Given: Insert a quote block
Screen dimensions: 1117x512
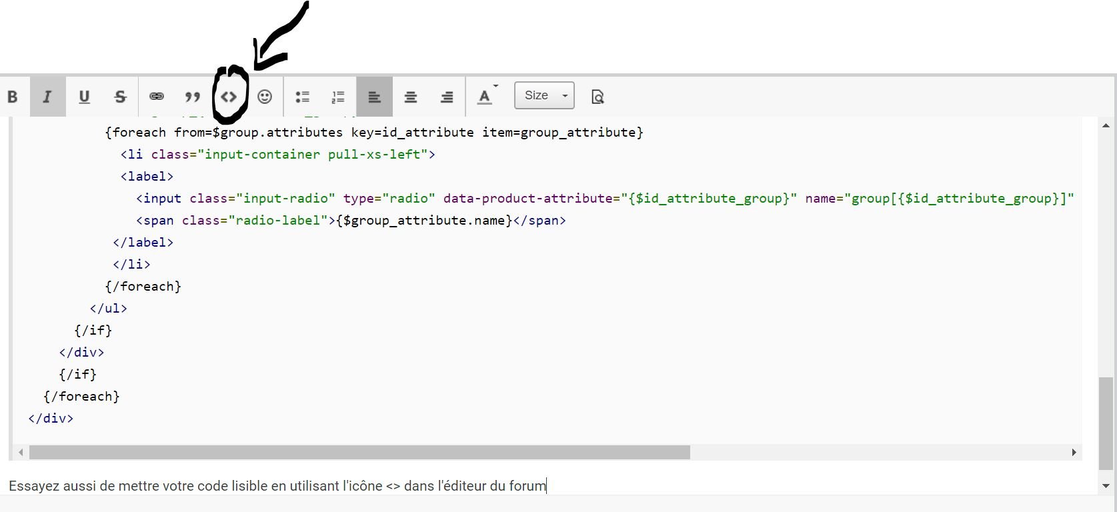Looking at the screenshot, I should click(x=193, y=97).
